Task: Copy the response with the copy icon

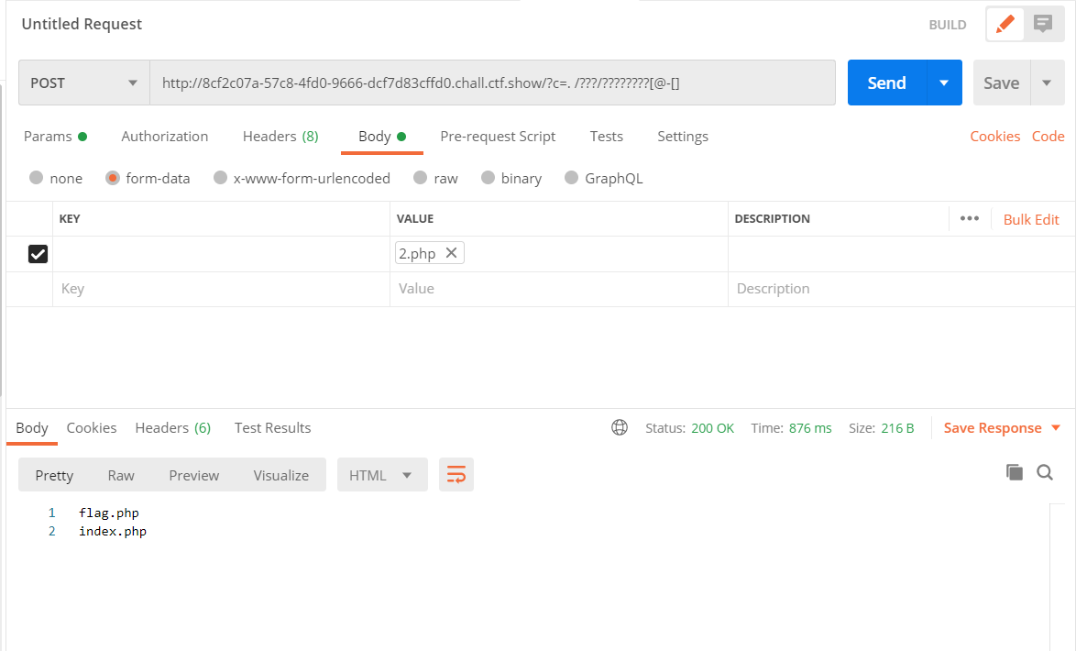Action: (x=1015, y=472)
